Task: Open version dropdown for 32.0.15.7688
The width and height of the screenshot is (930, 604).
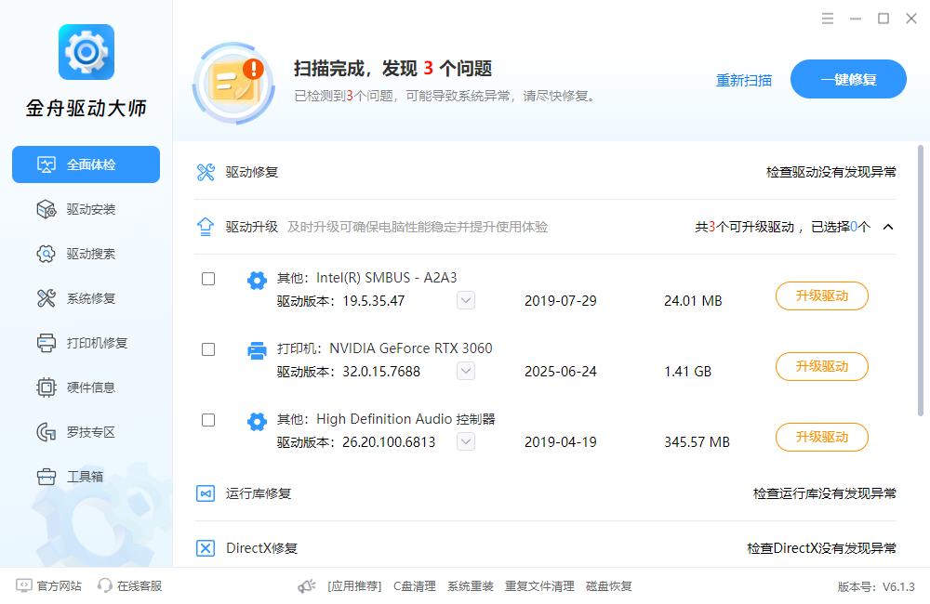Action: pyautogui.click(x=466, y=371)
